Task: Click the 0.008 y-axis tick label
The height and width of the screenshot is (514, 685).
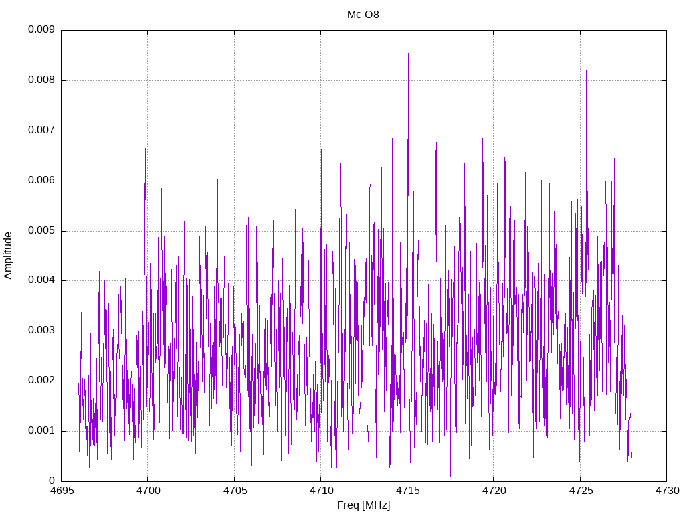Action: [x=41, y=80]
